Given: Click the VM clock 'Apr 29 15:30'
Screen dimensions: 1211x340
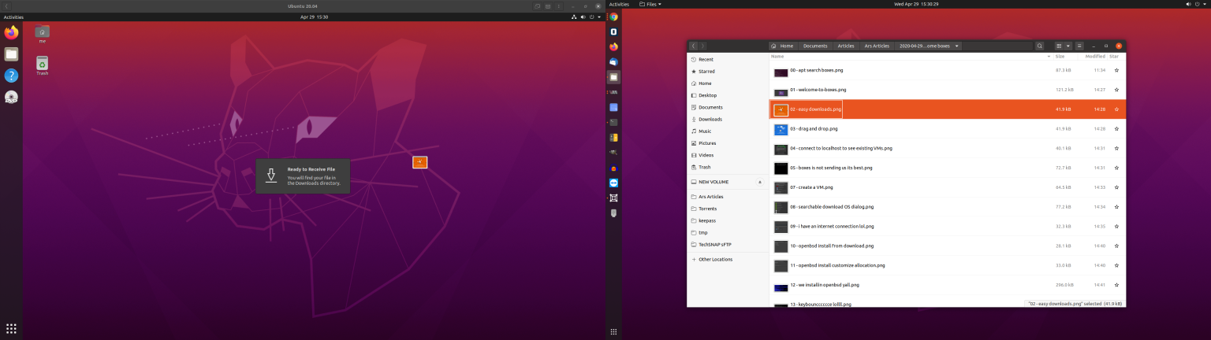Looking at the screenshot, I should (x=314, y=17).
